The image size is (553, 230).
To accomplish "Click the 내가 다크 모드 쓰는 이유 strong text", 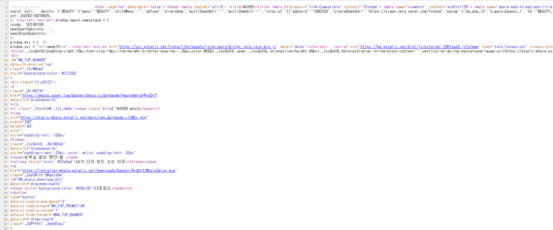I will [100, 162].
